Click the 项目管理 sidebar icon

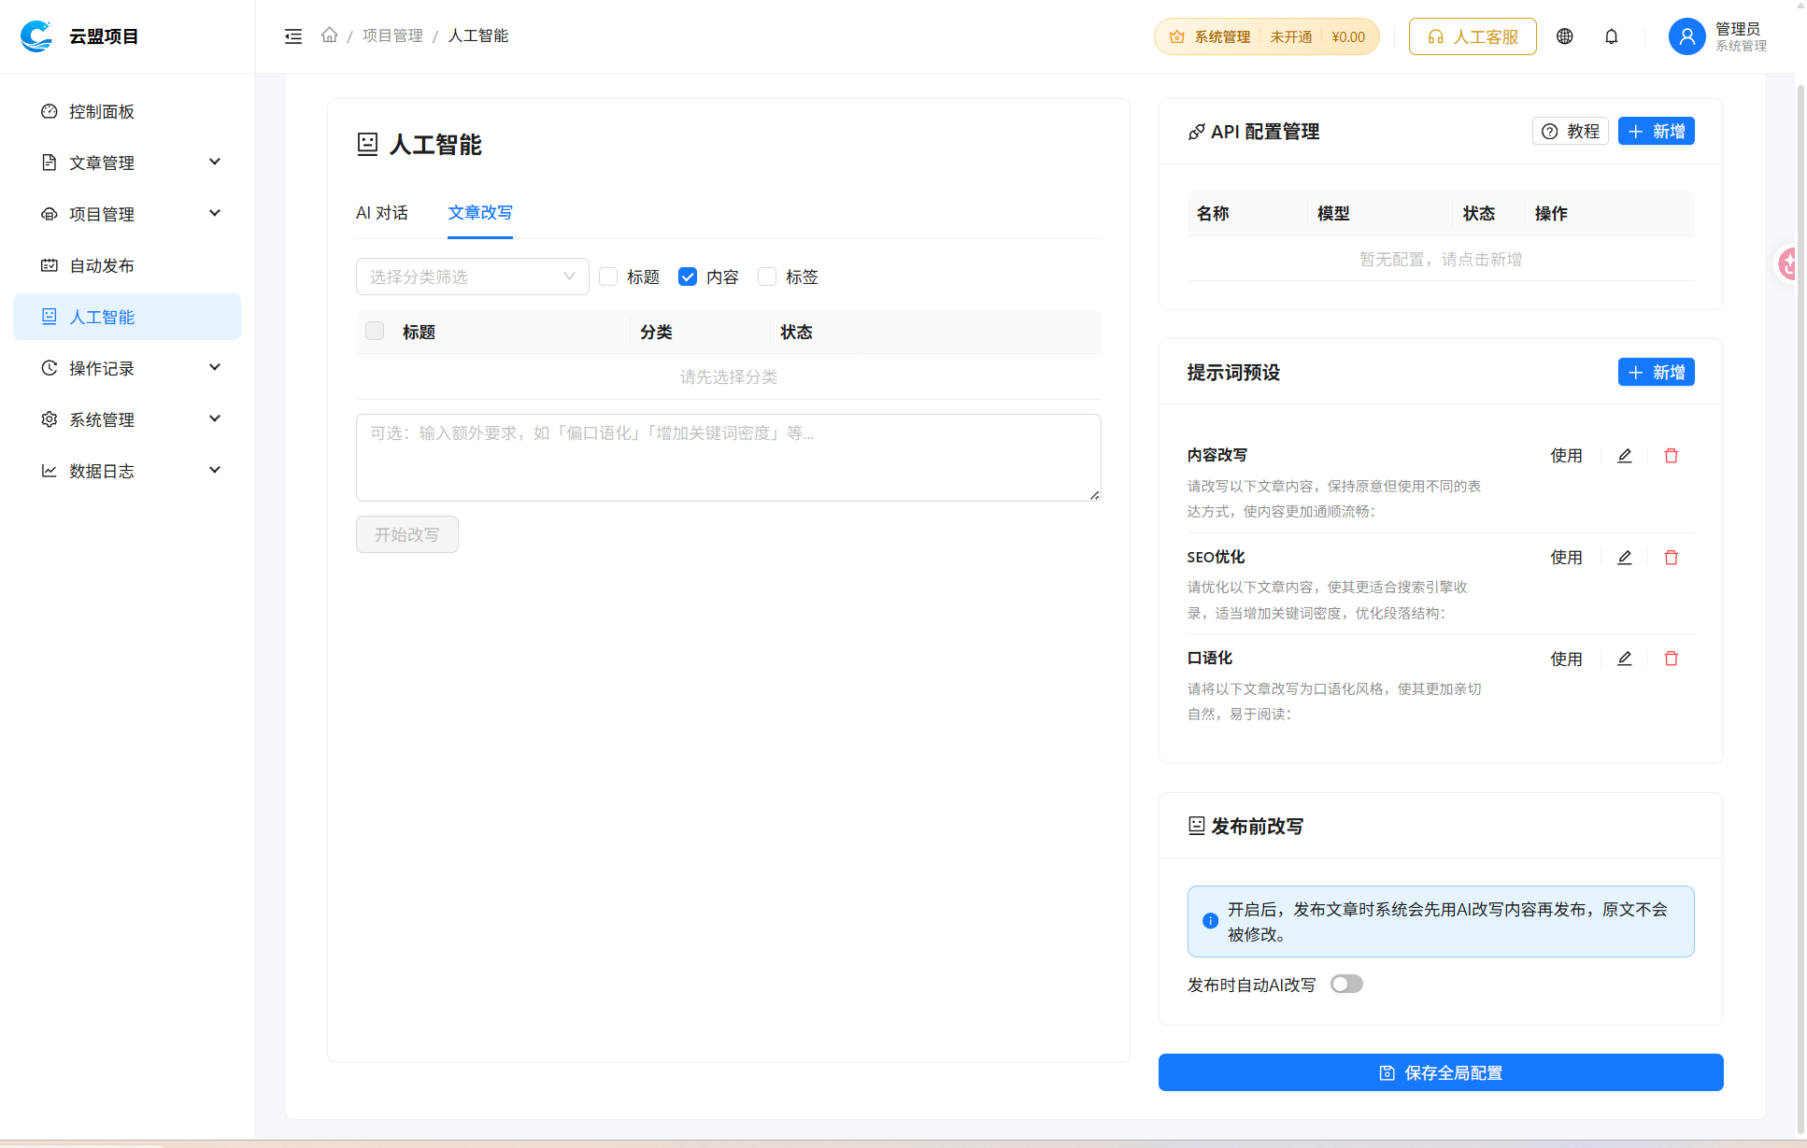tap(50, 214)
